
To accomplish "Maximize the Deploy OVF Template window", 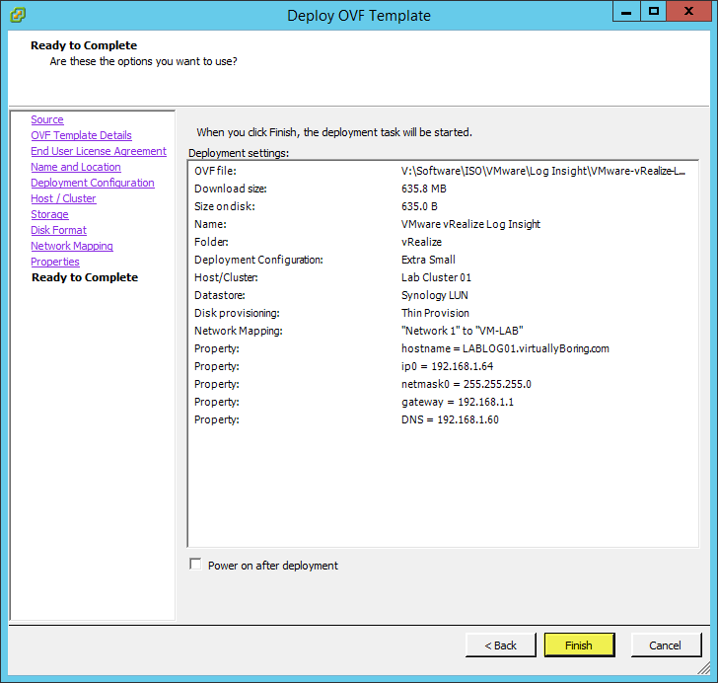I will coord(654,12).
